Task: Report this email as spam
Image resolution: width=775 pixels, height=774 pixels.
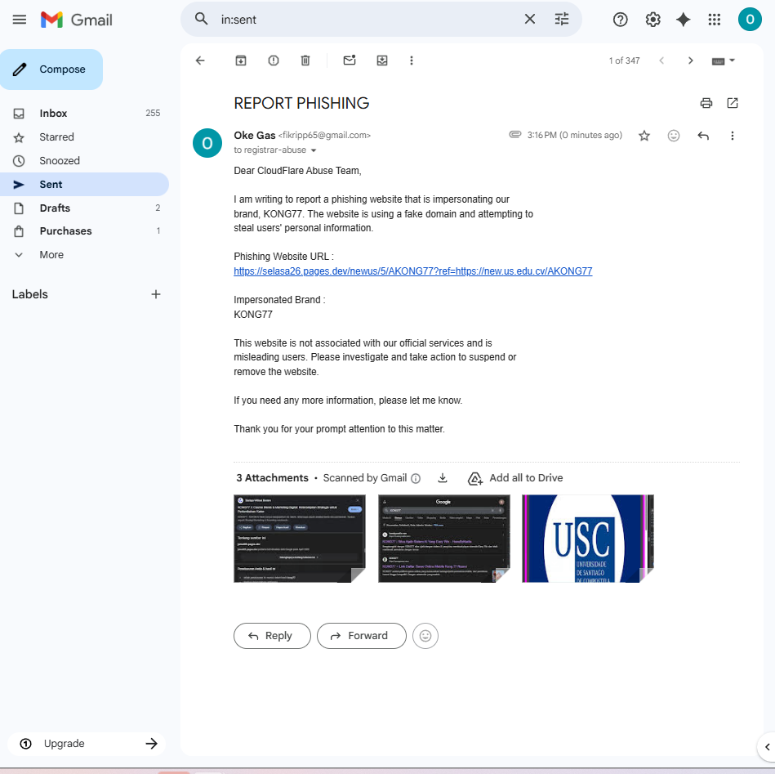Action: [x=274, y=60]
